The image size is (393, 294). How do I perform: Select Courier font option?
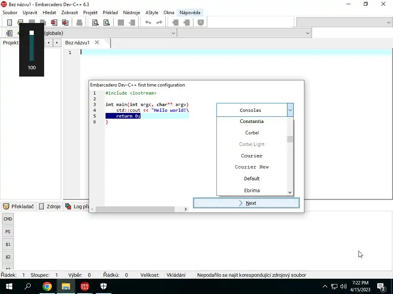point(252,156)
